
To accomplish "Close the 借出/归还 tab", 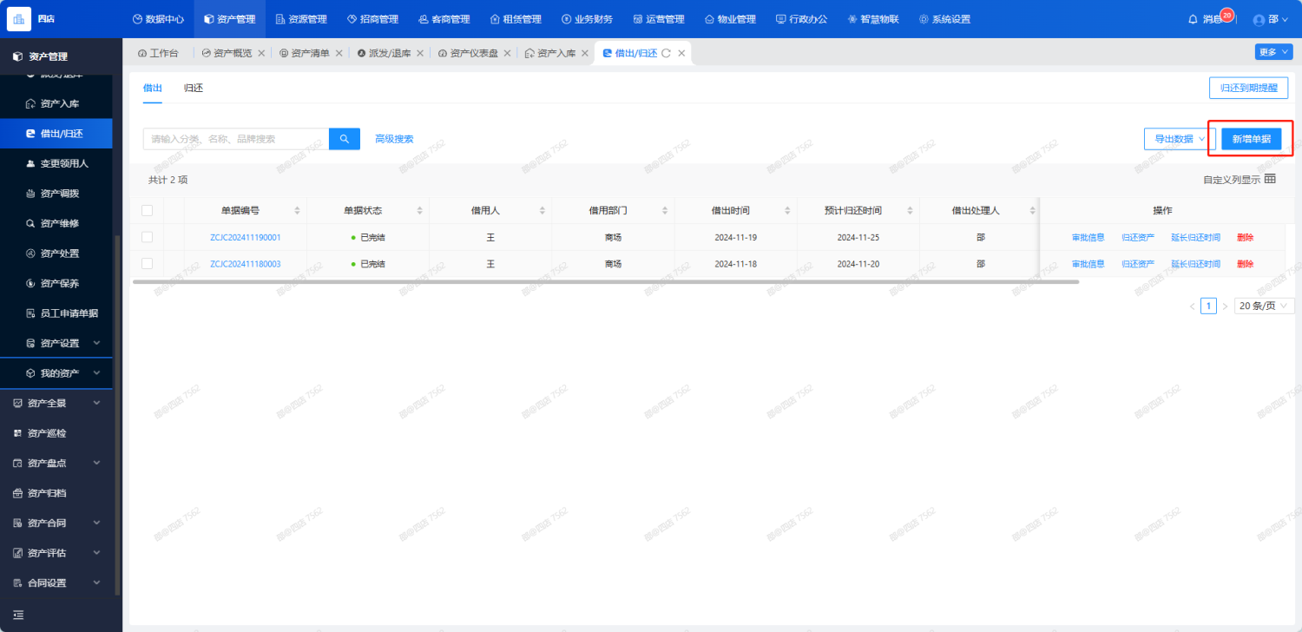I will pos(681,53).
